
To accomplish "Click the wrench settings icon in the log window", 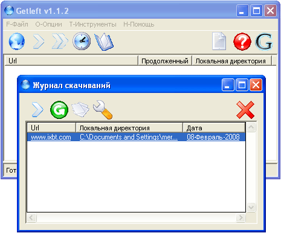I will pos(103,110).
